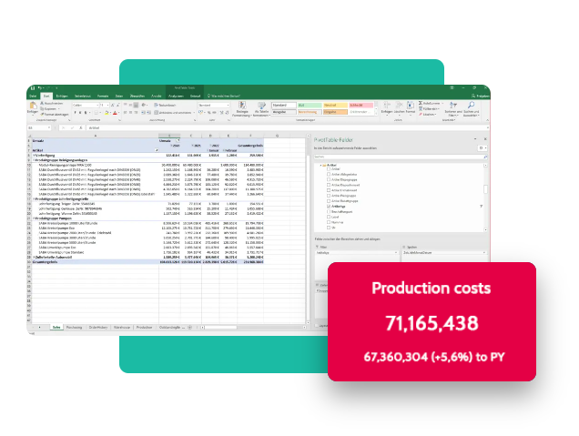Click the Ausschneiden scissors icon
The image size is (579, 436).
(x=42, y=104)
